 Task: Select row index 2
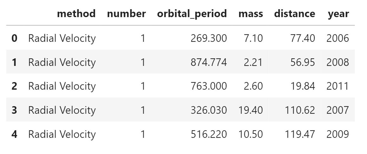coord(14,86)
